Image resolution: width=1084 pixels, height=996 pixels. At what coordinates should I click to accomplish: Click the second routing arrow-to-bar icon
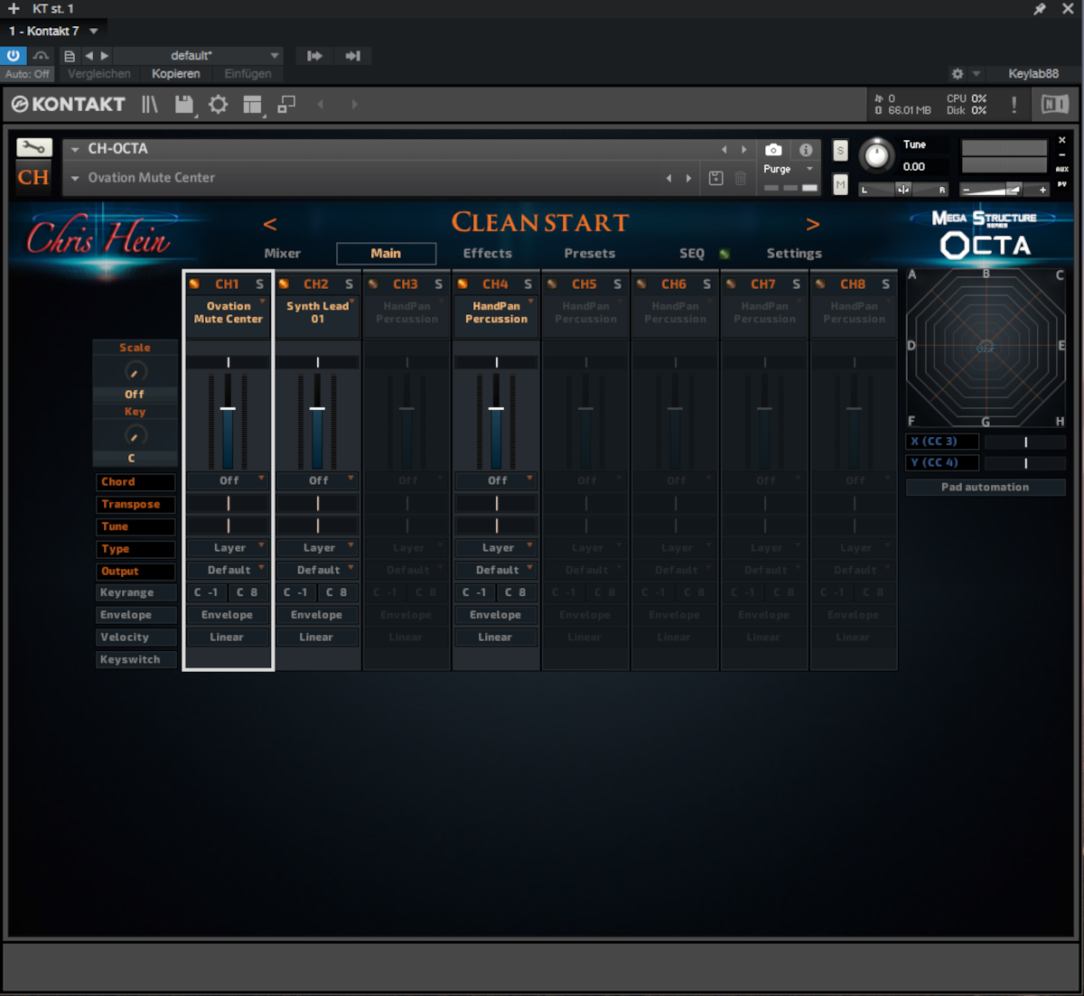tap(353, 56)
